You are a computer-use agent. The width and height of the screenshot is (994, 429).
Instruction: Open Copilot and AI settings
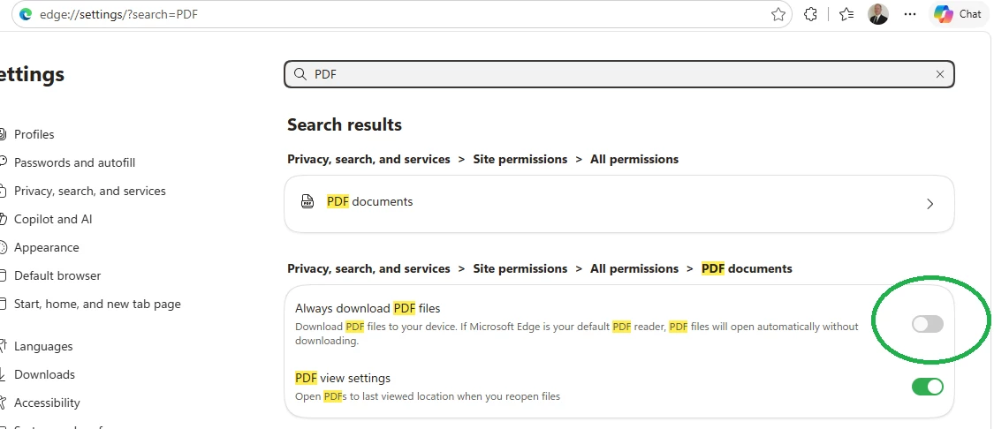pos(53,219)
